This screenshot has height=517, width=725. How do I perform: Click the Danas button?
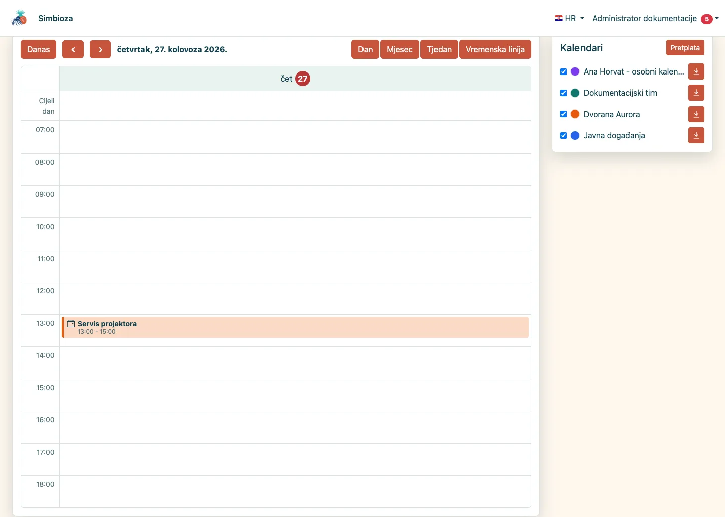point(38,49)
